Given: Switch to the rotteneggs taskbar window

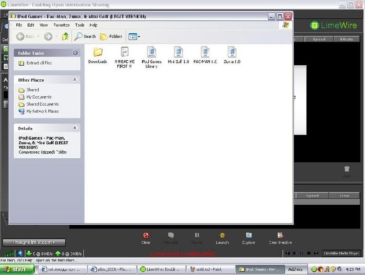Looking at the screenshot, I should (x=63, y=270).
